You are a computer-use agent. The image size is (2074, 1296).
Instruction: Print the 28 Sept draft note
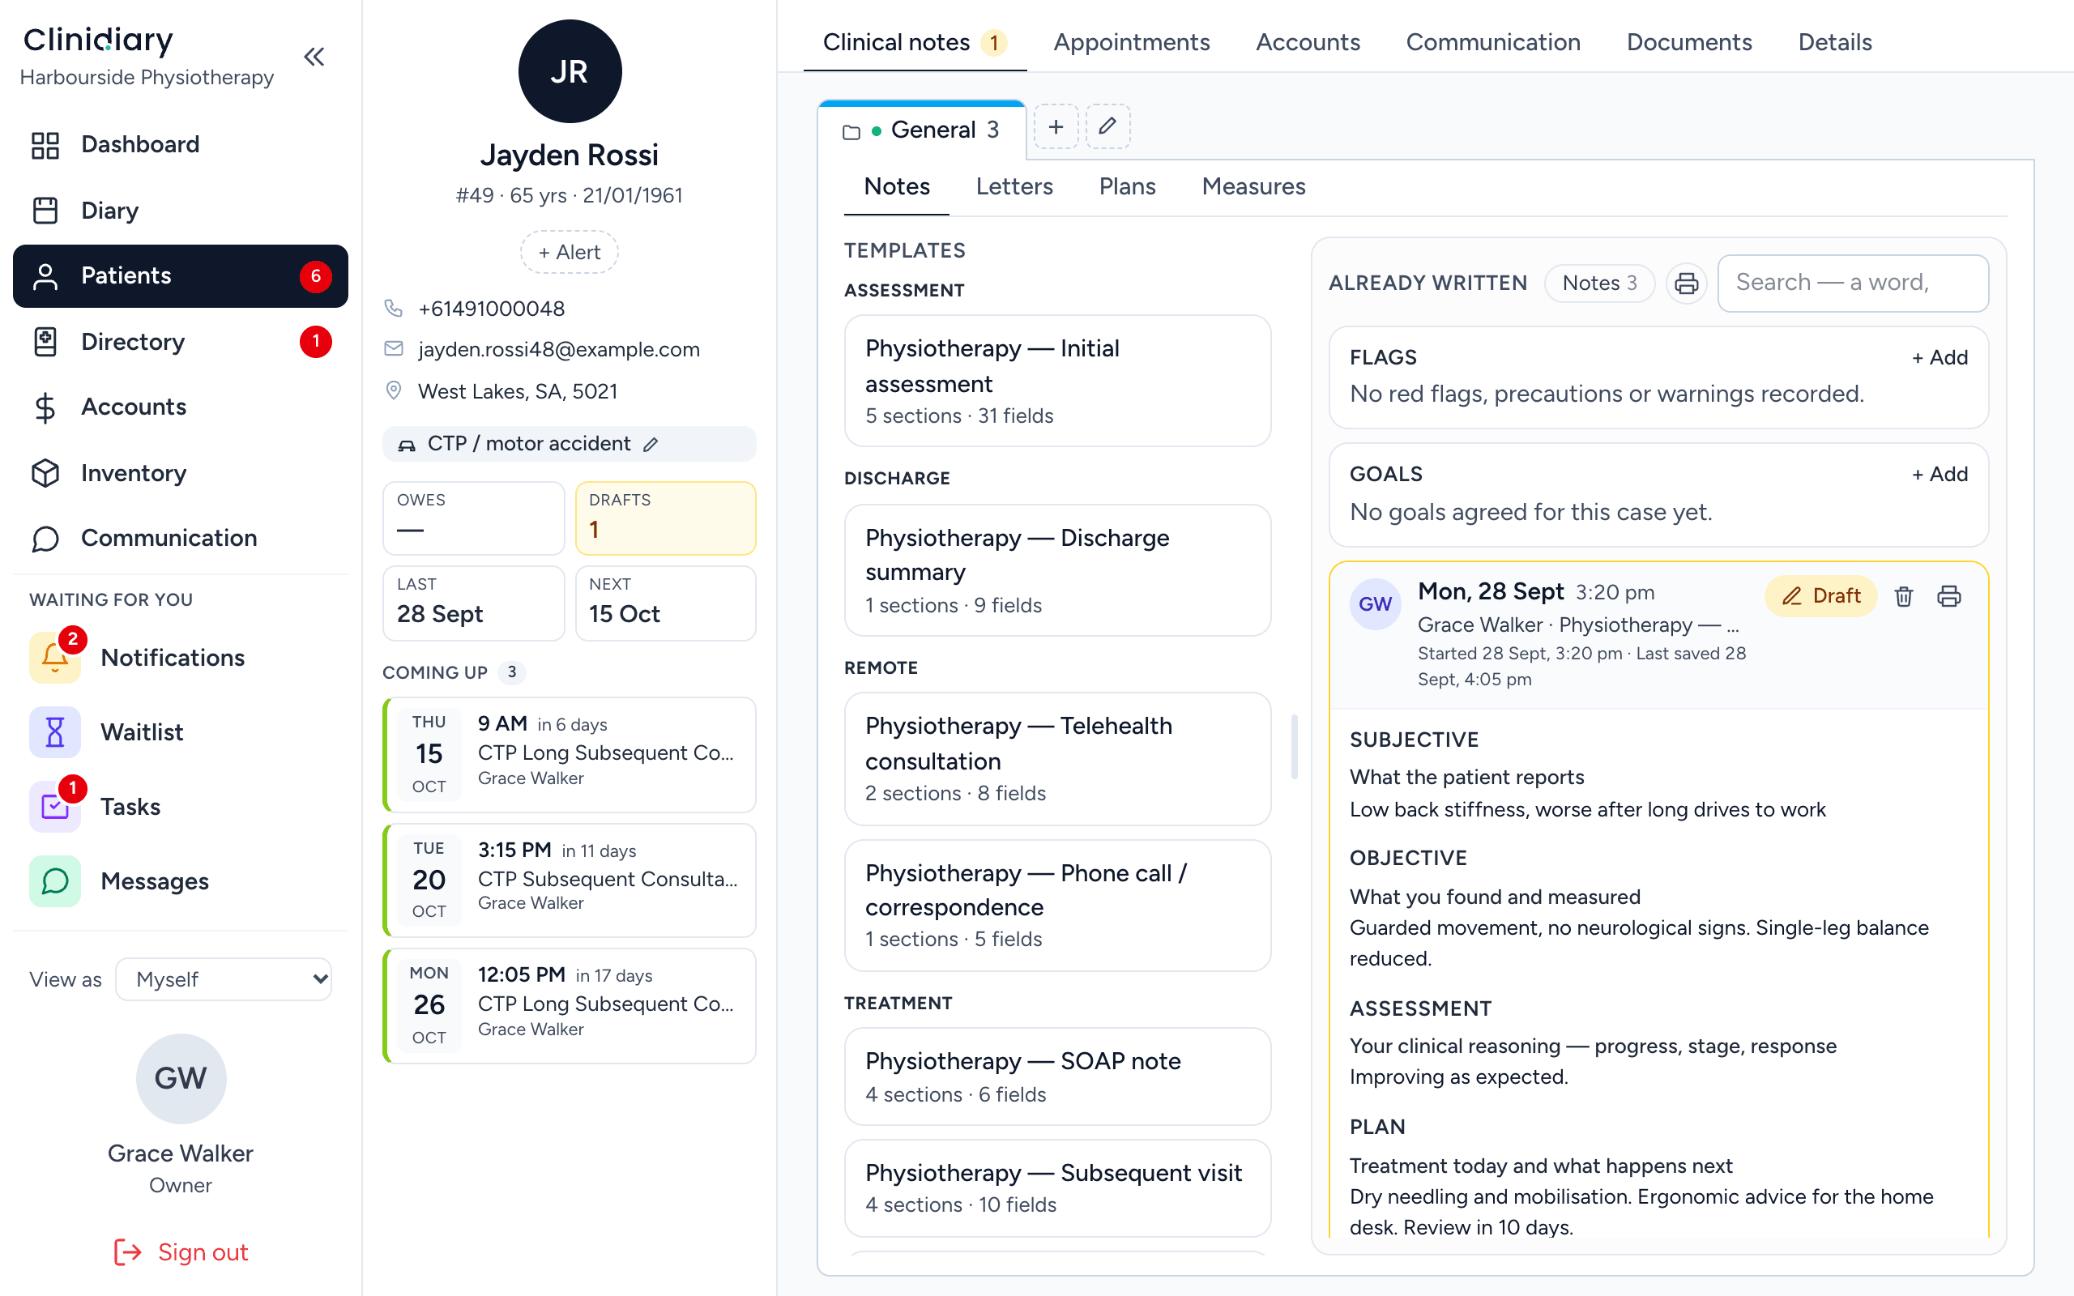pos(1949,597)
